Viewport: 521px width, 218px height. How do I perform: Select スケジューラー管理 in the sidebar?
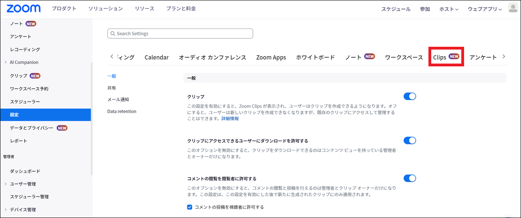pos(29,197)
